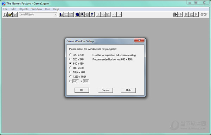Click the Copy icon in toolbar
Viewport: 211px width, 135px height.
point(103,14)
